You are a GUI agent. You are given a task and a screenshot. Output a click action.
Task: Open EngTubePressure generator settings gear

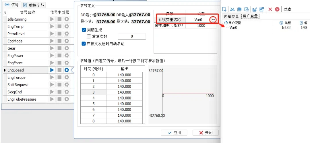tap(67, 99)
